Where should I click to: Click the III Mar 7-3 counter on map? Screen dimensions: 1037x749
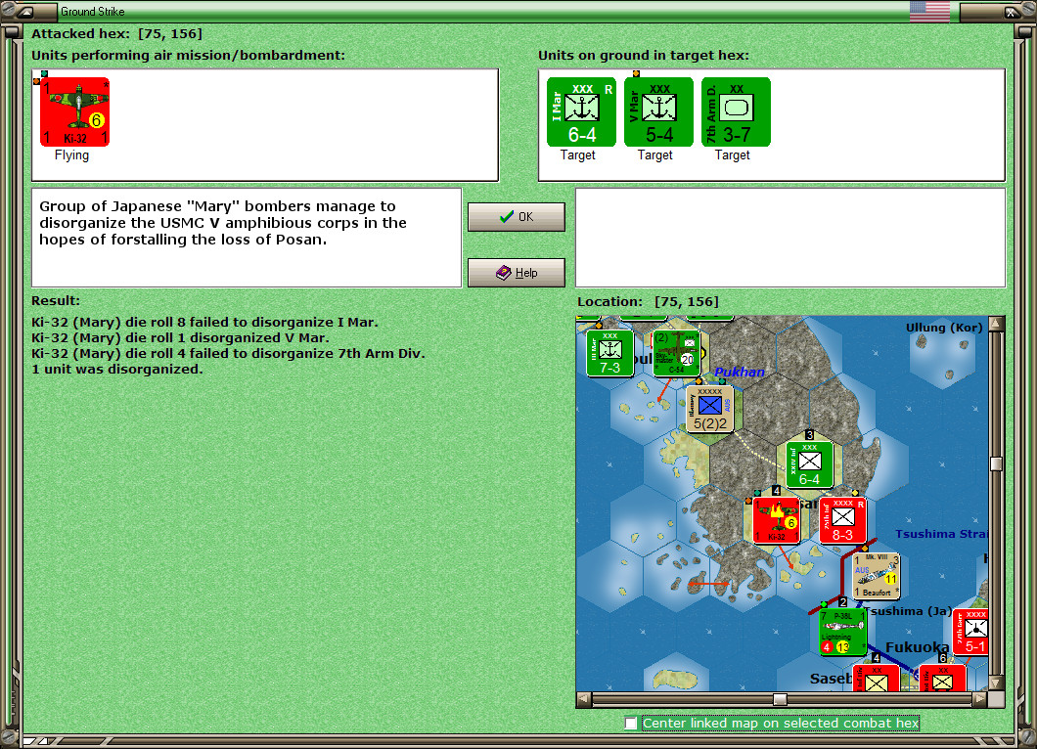609,353
